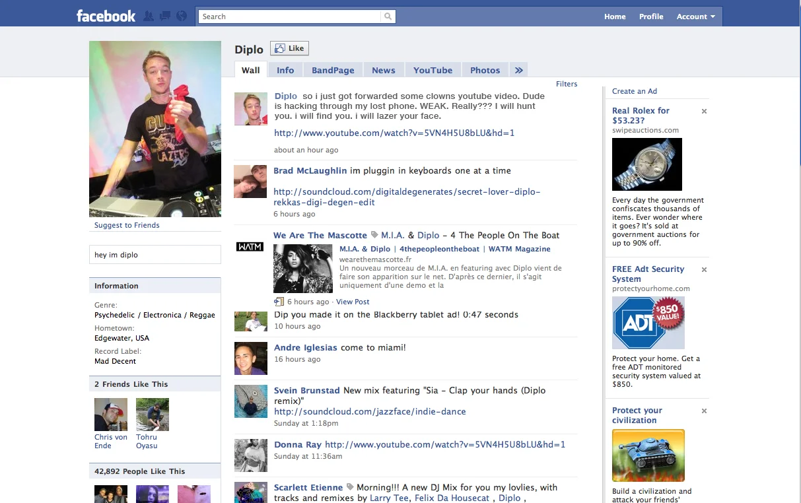Click the M.I.A. article thumbnail image
The height and width of the screenshot is (503, 801).
point(303,269)
